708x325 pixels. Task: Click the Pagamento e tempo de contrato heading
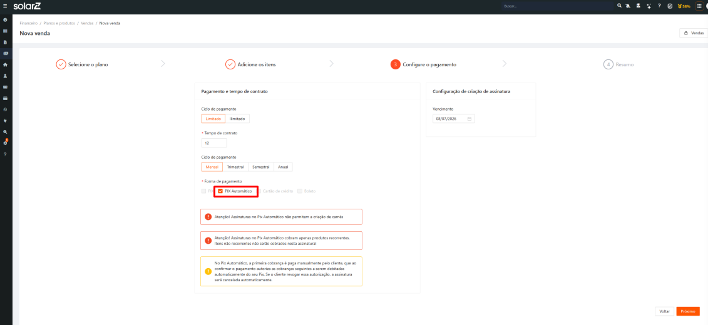[234, 91]
